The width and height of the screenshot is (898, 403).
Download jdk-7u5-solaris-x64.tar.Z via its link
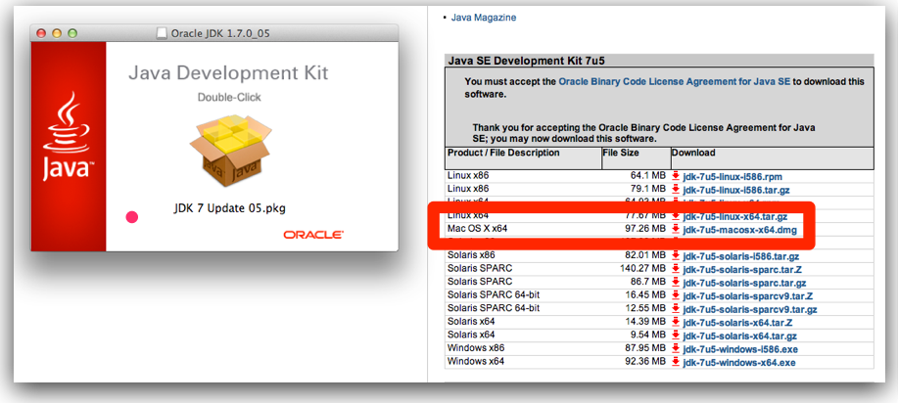(x=735, y=323)
